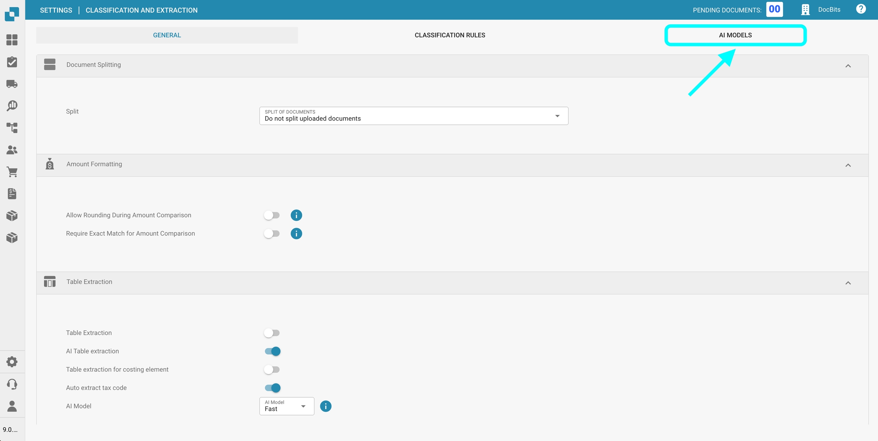This screenshot has height=441, width=878.
Task: Open the settings gear icon in sidebar
Action: tap(12, 361)
